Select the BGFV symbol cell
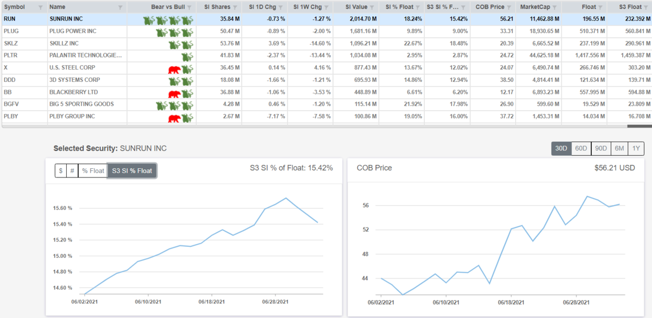 tap(24, 104)
